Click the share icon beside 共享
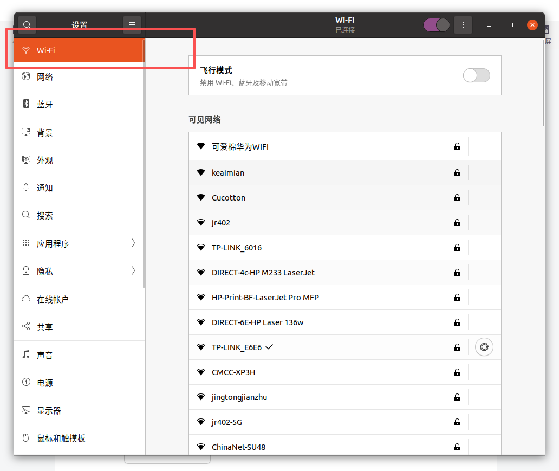The width and height of the screenshot is (559, 471). tap(26, 326)
